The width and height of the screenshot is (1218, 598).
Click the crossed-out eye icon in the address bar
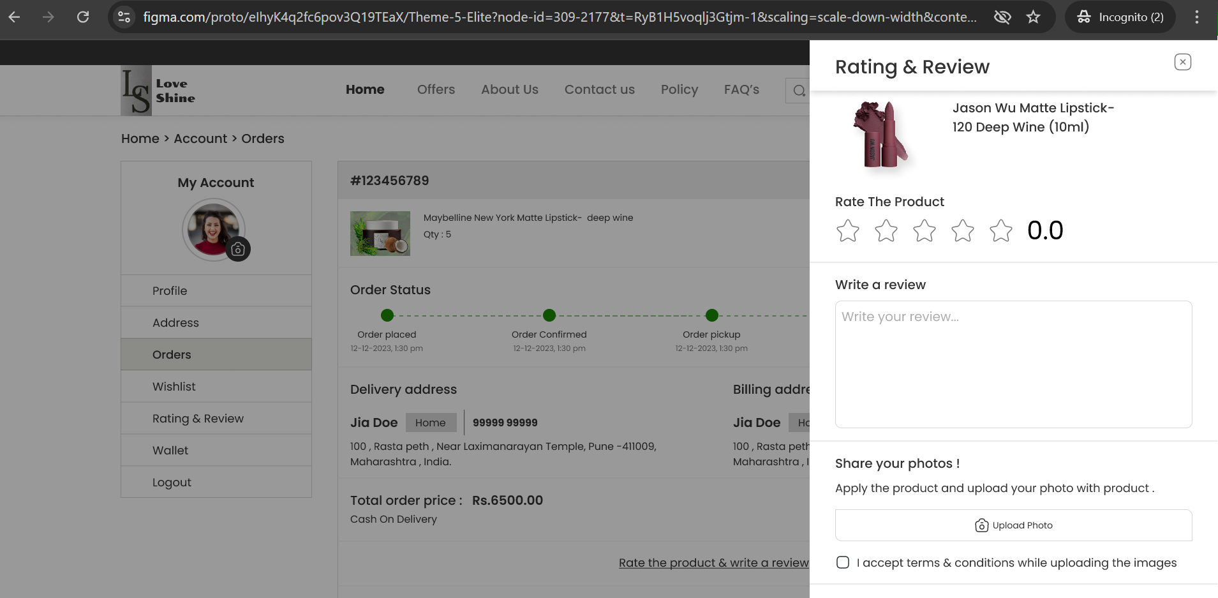pos(1002,17)
